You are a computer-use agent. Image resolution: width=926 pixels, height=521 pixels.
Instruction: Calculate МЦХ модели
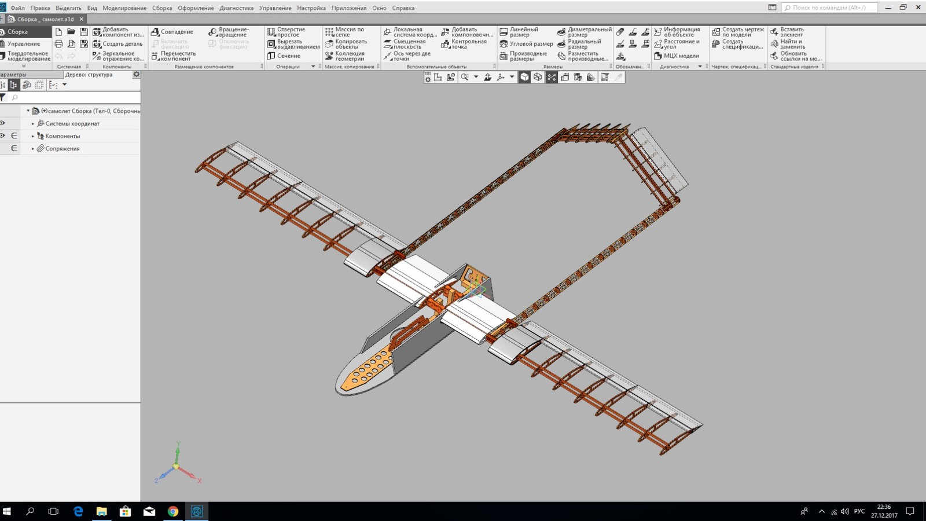point(677,56)
